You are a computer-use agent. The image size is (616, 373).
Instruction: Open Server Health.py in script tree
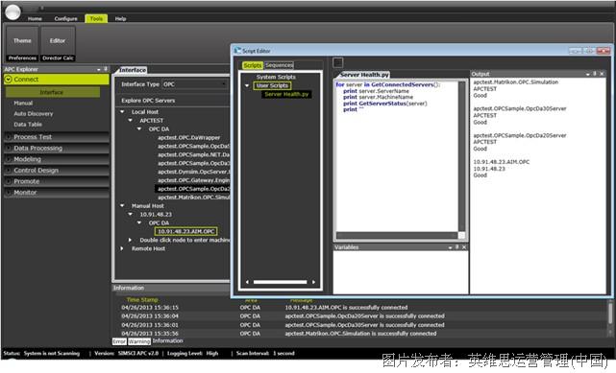coord(286,94)
